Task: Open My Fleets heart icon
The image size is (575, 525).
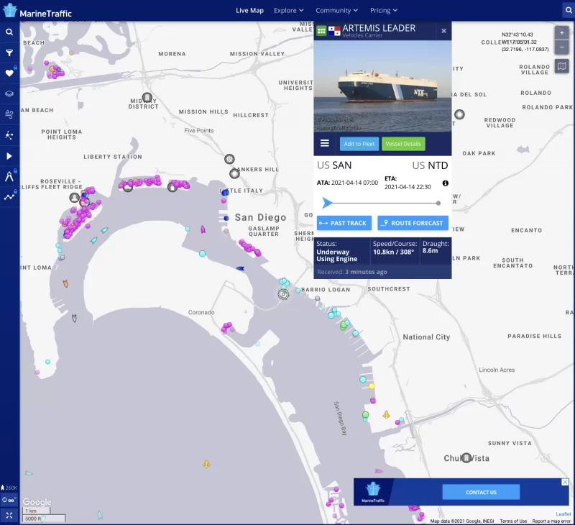Action: (x=9, y=73)
